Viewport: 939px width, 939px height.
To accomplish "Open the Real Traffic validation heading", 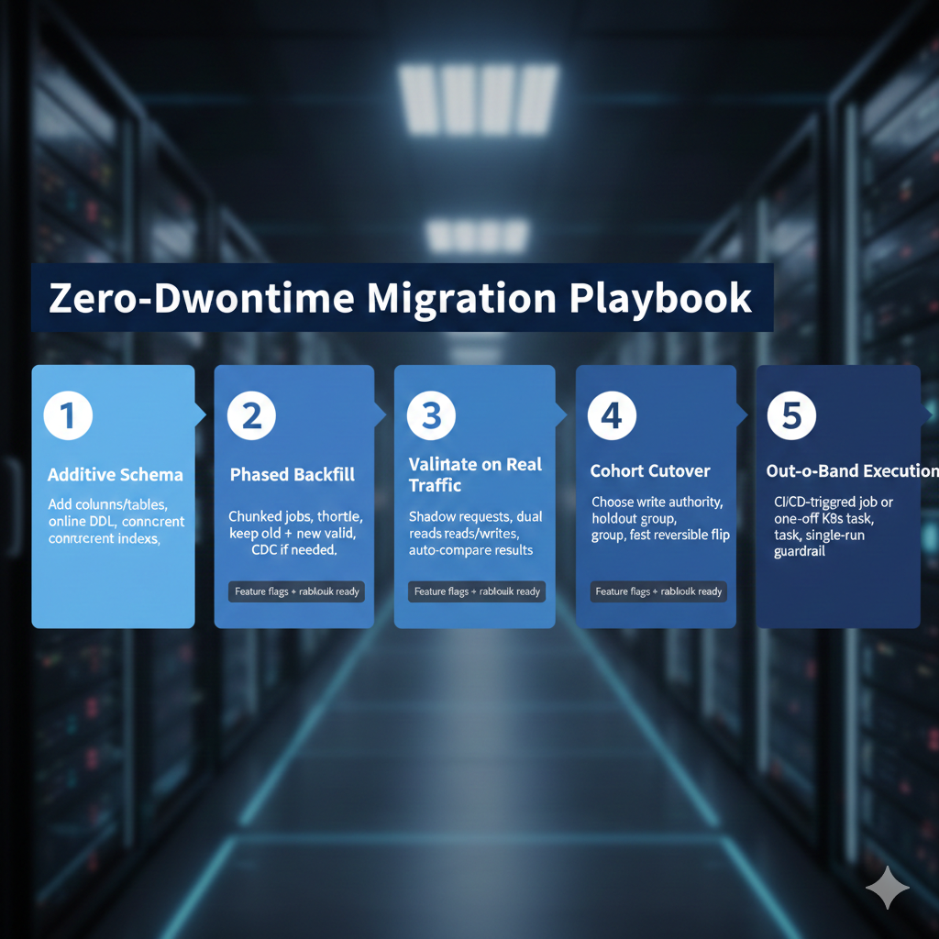I will (475, 474).
